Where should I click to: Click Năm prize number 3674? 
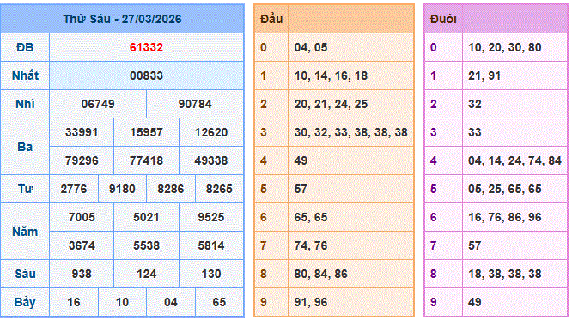coord(82,245)
